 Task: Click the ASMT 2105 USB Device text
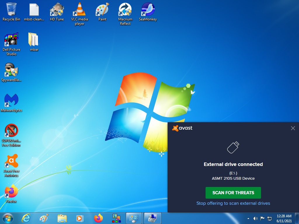point(233,178)
